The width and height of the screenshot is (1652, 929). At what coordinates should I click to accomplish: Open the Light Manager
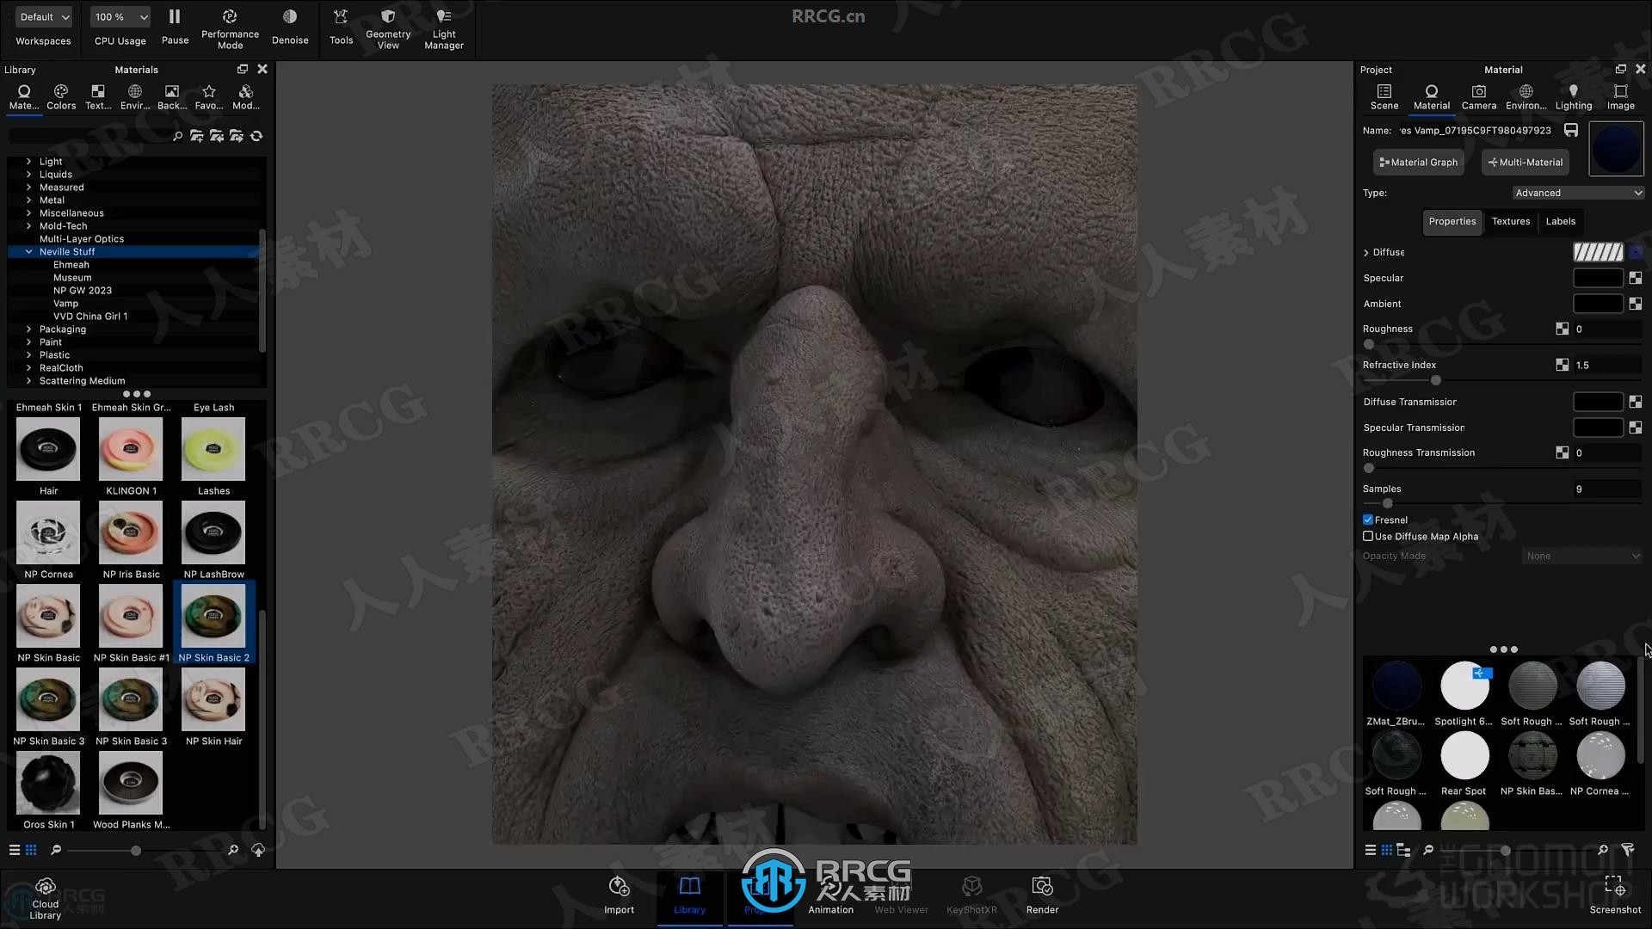pyautogui.click(x=444, y=28)
